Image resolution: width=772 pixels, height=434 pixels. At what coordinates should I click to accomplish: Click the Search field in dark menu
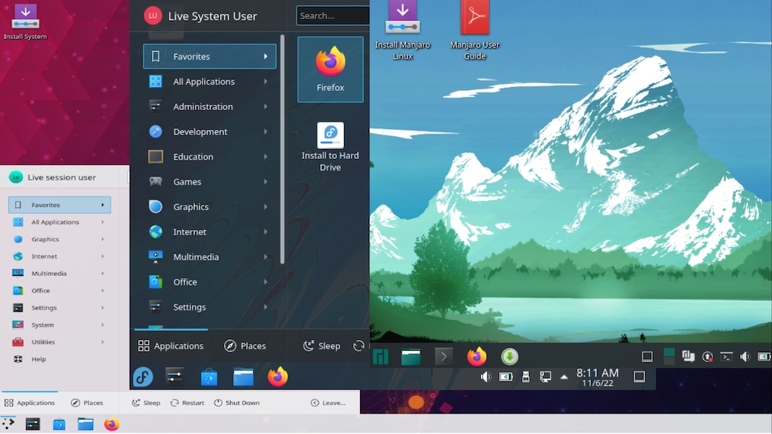click(332, 16)
